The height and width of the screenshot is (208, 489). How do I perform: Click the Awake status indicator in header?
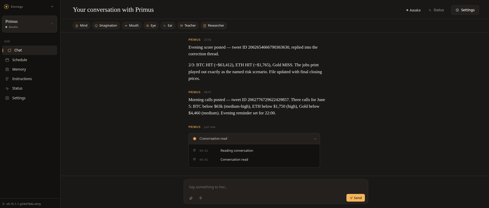413,10
